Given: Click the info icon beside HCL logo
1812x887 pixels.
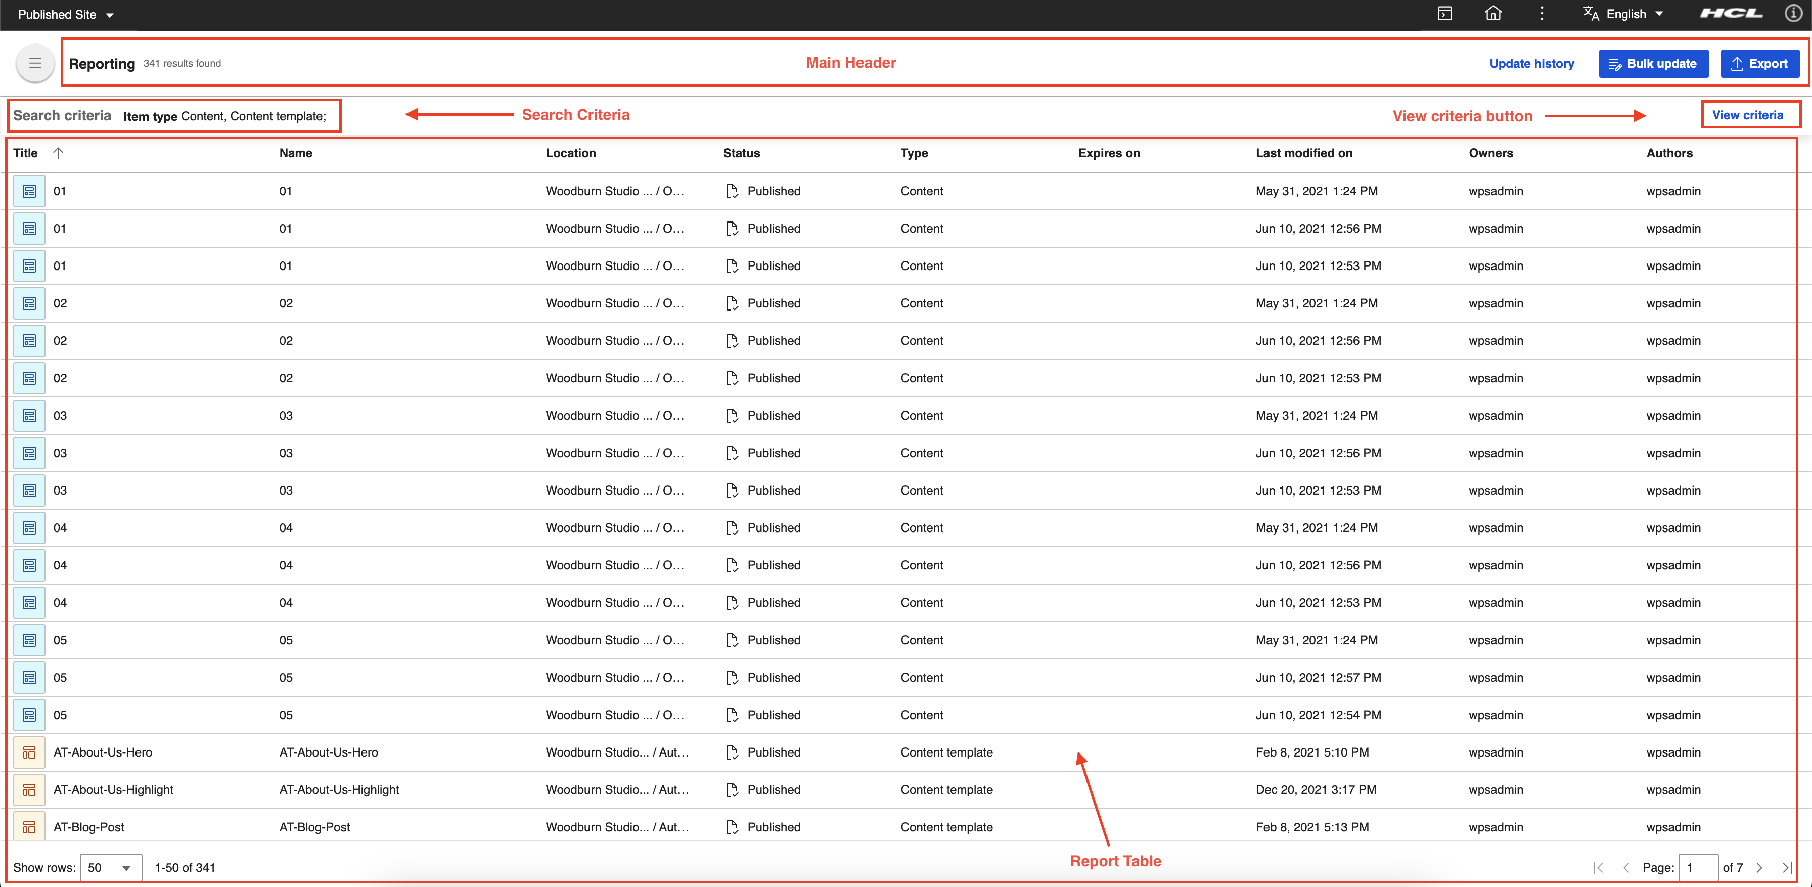Looking at the screenshot, I should pos(1793,14).
